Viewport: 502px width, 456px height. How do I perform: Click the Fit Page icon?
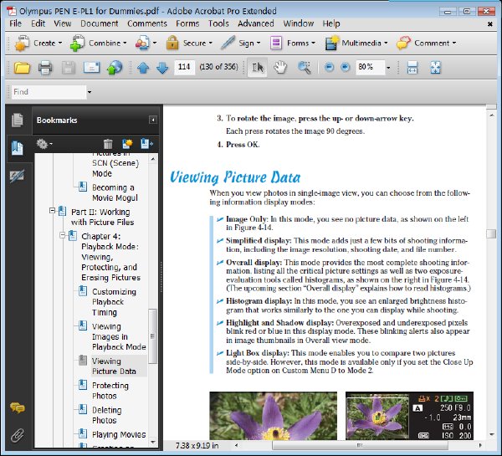[x=435, y=68]
